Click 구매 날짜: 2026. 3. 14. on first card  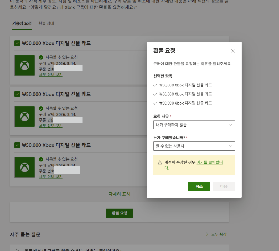58,63
